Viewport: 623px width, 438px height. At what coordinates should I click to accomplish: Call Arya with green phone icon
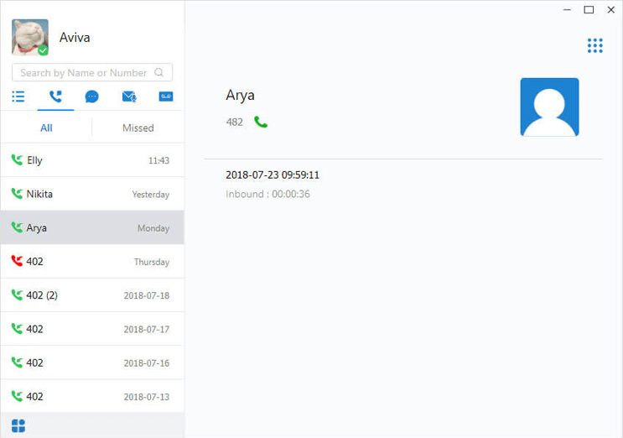(x=261, y=122)
